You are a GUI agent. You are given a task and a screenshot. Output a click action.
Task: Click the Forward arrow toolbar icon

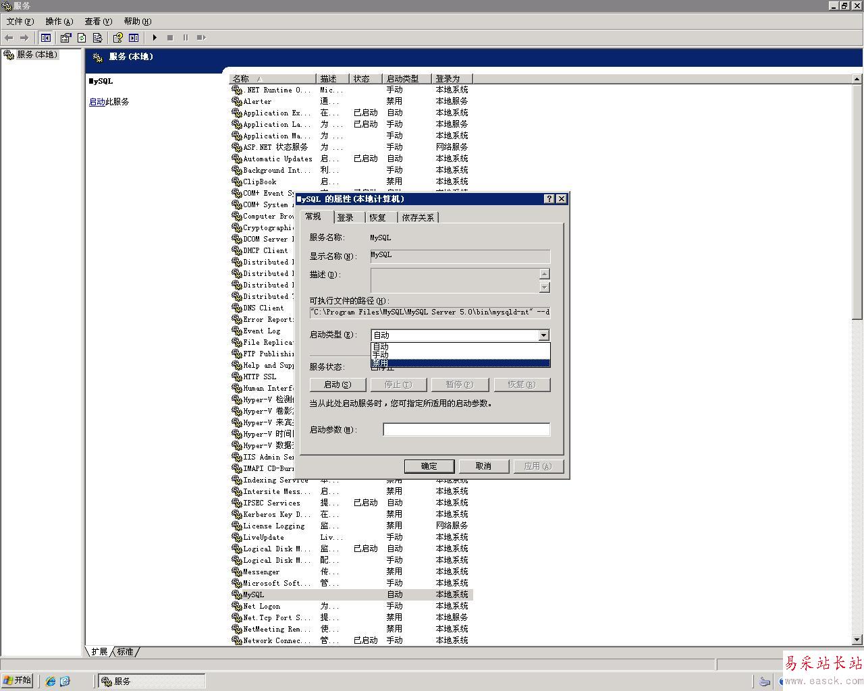click(x=24, y=38)
